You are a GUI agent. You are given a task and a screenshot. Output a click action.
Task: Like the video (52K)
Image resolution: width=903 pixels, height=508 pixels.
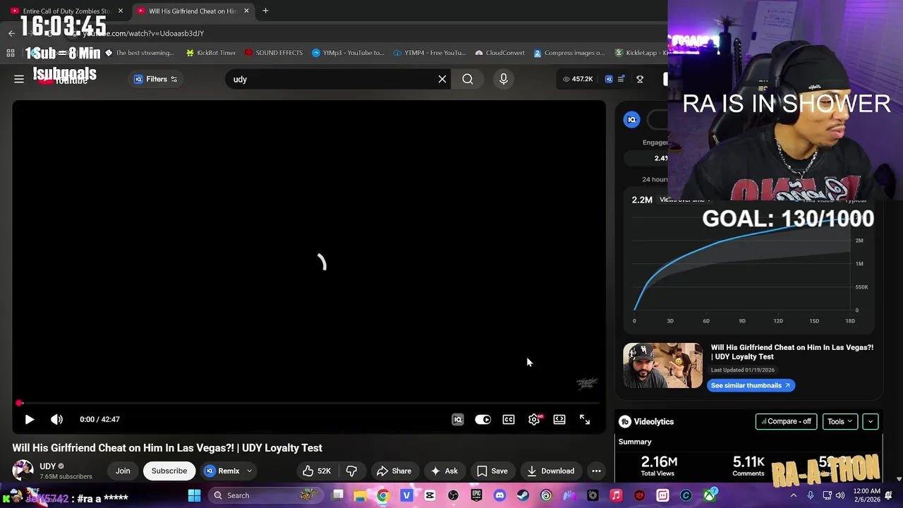click(317, 471)
